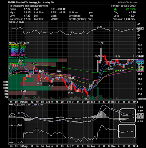Click the tallest green volume bar in November
The height and width of the screenshot is (148, 146).
click(x=98, y=93)
